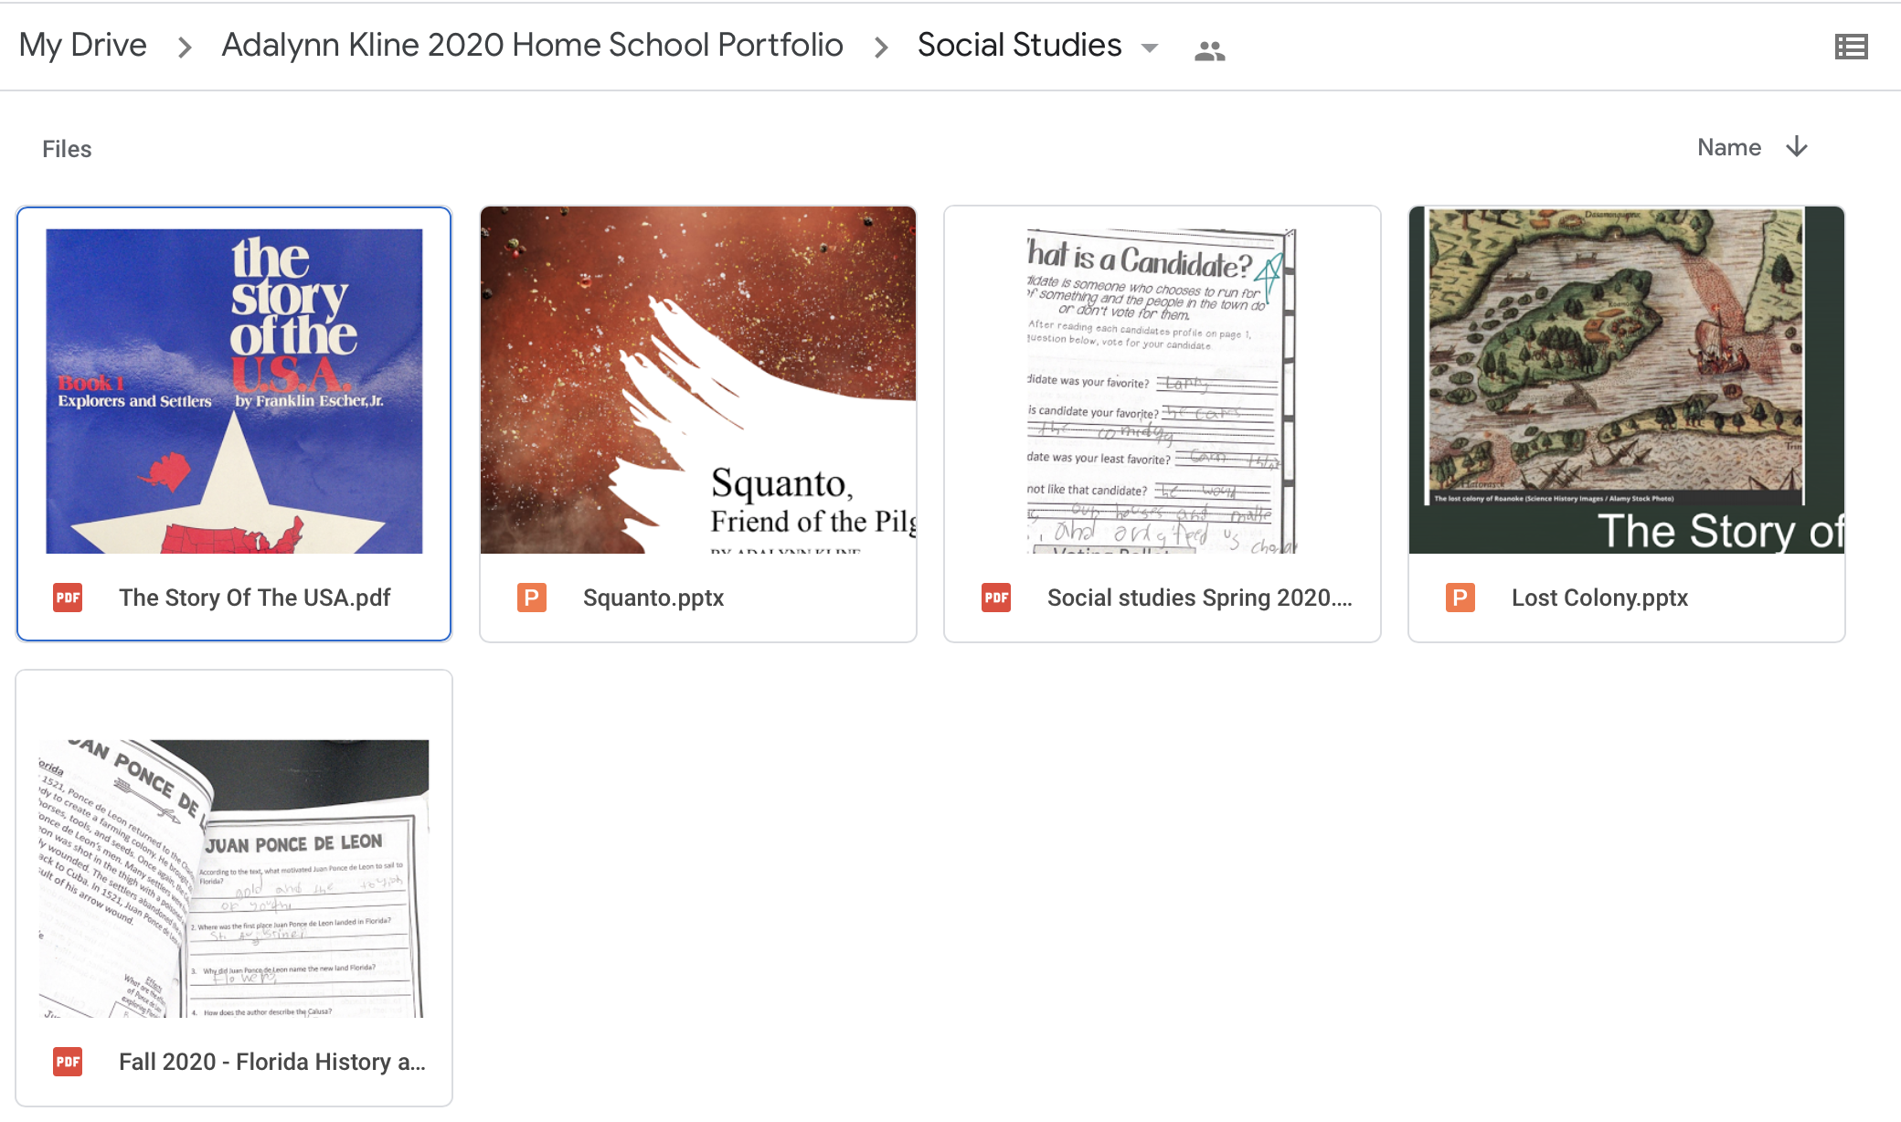1901x1122 pixels.
Task: Open the Social Studies folder dropdown
Action: (x=1150, y=48)
